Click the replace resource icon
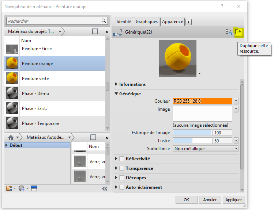Viewport: 274px width, 210px height. click(x=229, y=32)
